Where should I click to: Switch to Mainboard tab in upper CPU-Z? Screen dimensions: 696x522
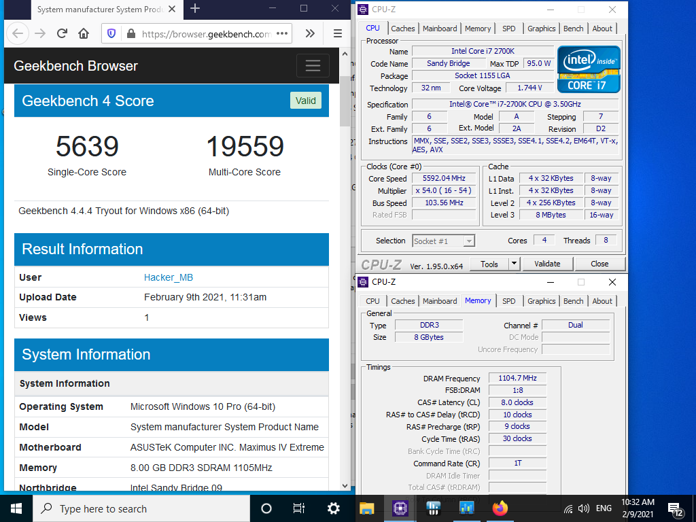440,29
